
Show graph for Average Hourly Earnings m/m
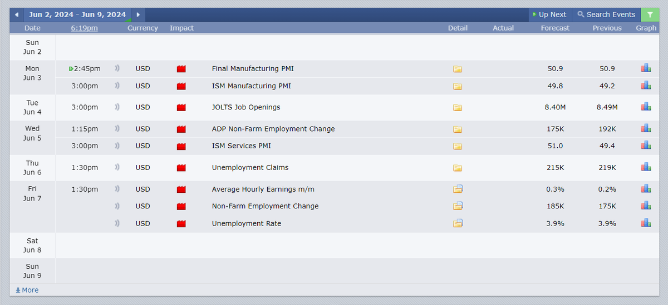[646, 188]
